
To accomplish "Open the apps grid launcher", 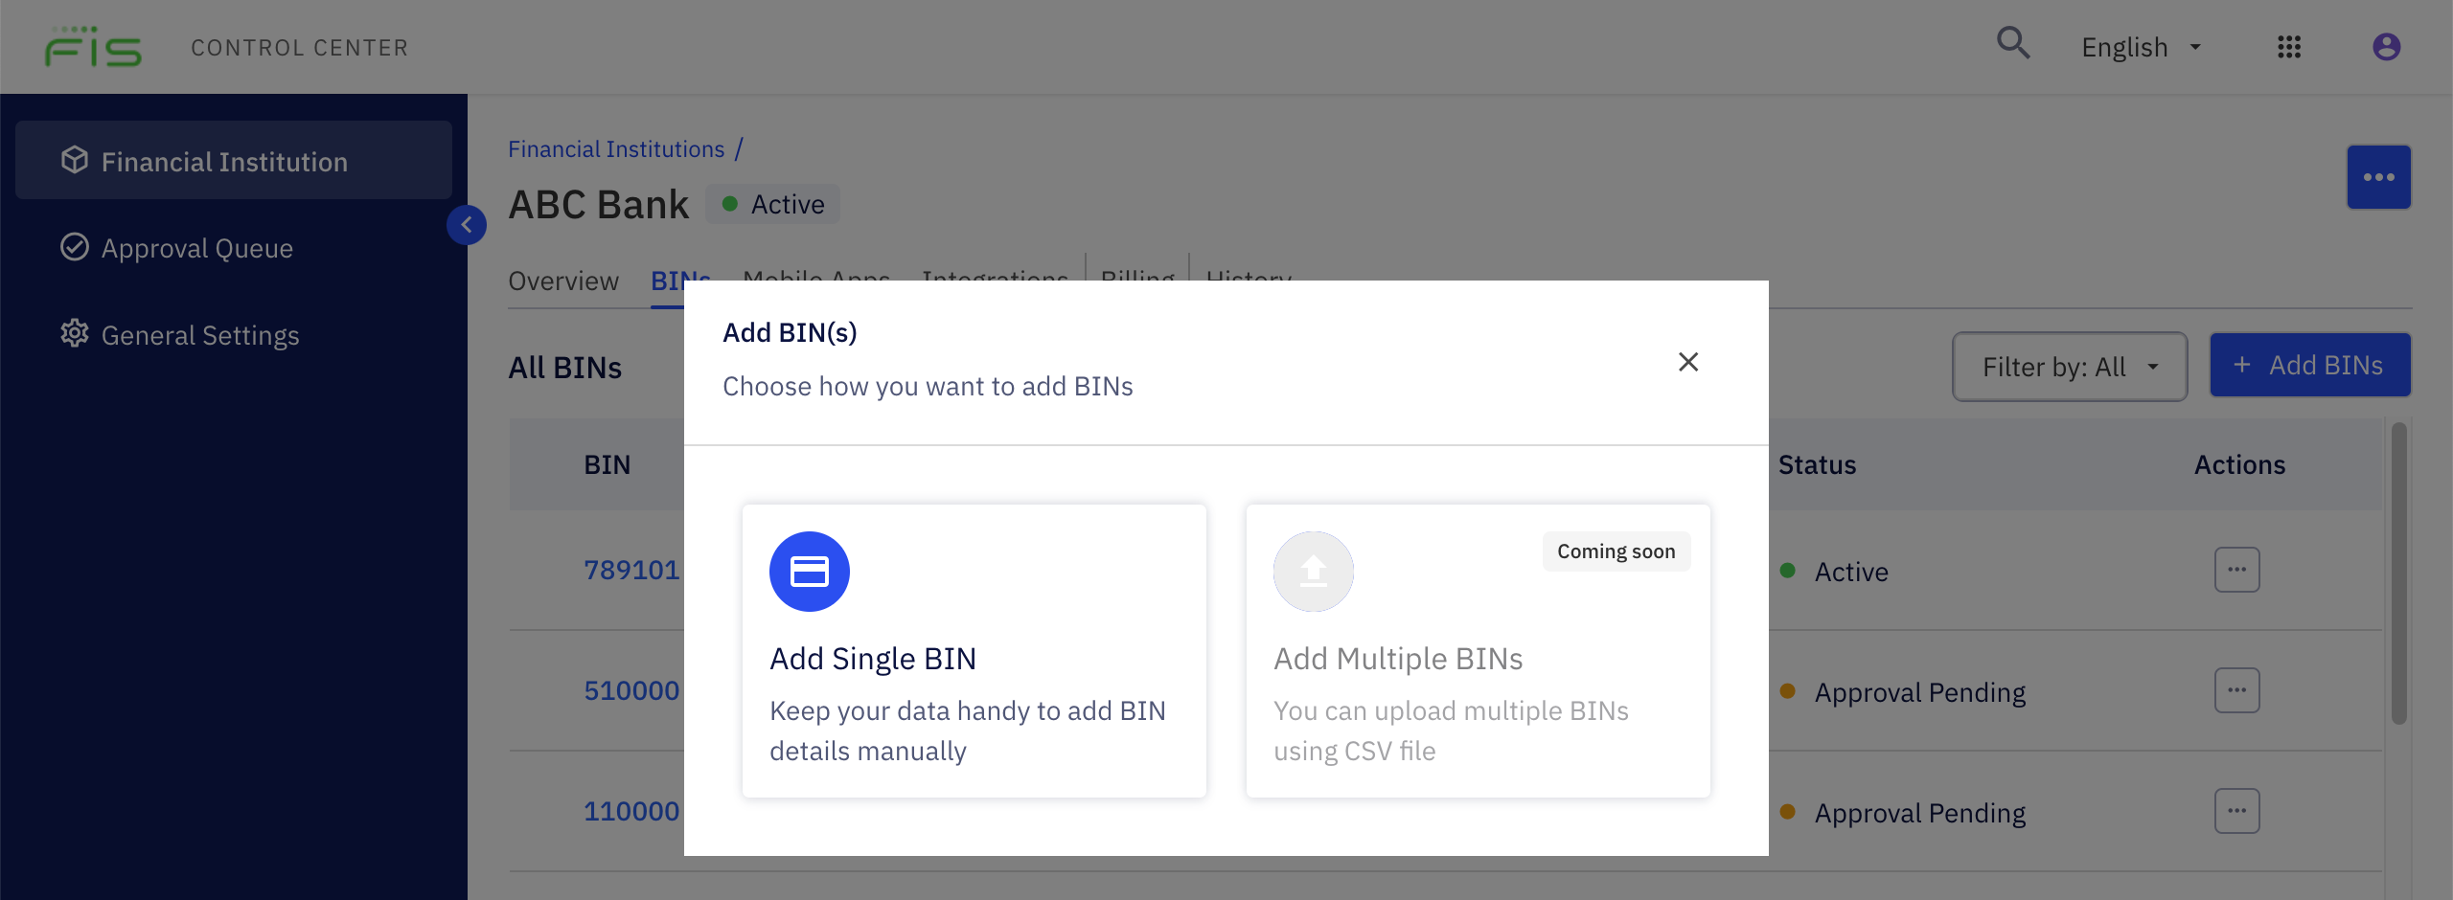I will pos(2290,46).
